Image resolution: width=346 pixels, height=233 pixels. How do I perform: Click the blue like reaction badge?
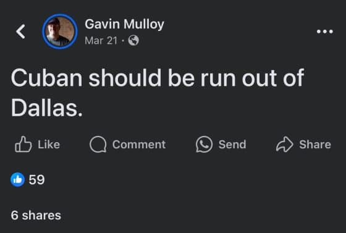pos(17,180)
